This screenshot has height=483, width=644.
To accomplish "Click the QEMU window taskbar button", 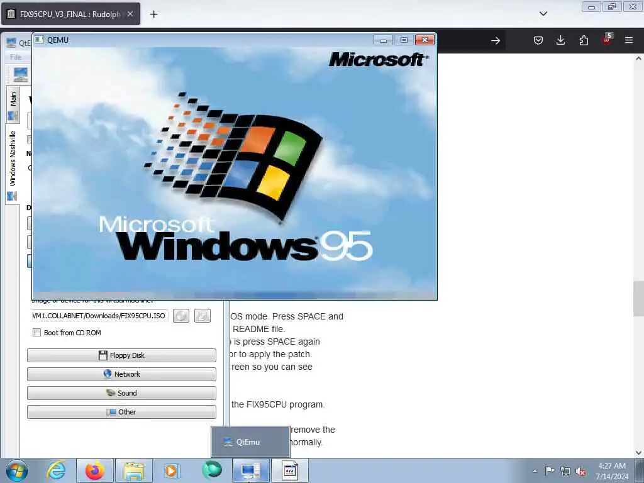I will pos(289,470).
